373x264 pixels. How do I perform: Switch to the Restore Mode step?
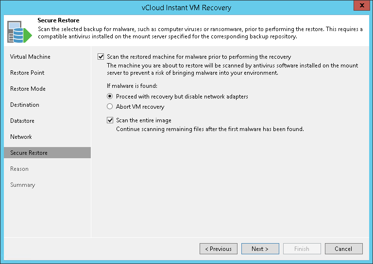coord(28,89)
